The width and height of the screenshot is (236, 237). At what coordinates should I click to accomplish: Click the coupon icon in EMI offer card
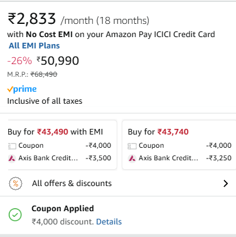click(x=12, y=146)
